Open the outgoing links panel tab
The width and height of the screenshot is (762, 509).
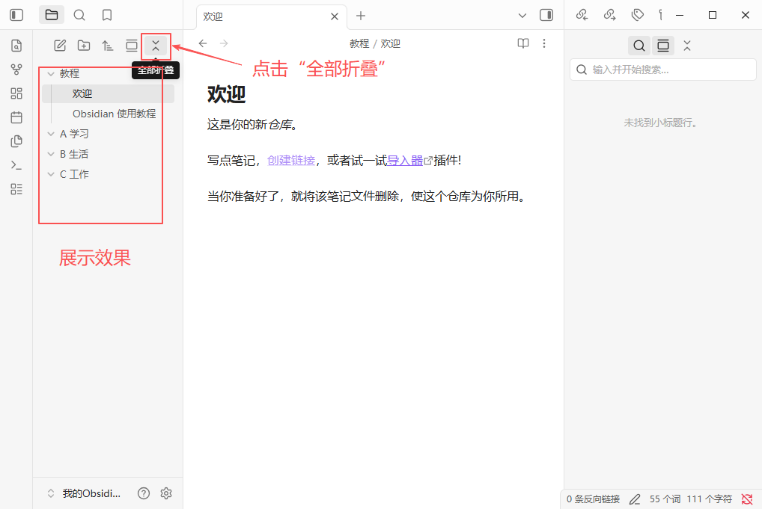(x=610, y=15)
